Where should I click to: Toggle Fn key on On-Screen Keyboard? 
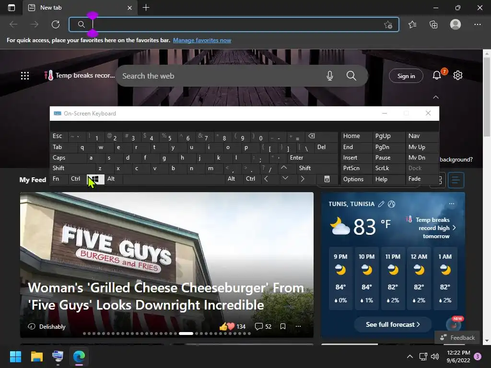pos(59,179)
